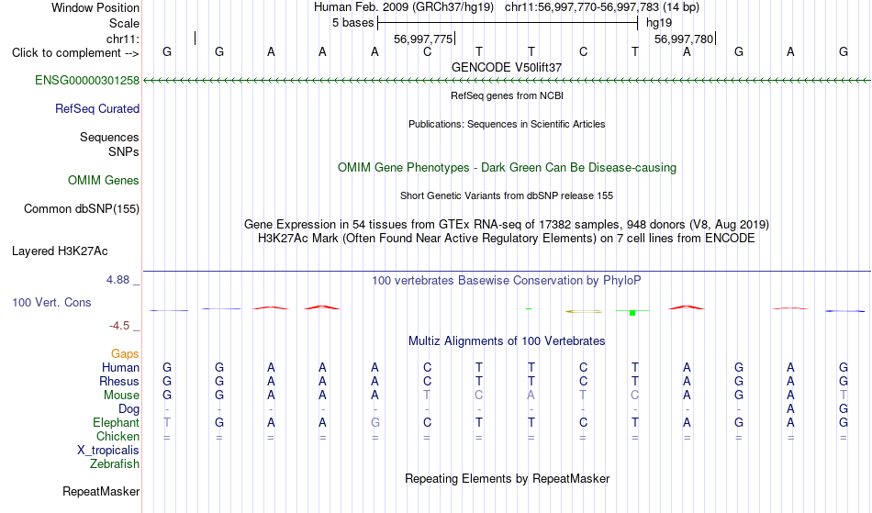The height and width of the screenshot is (513, 872).
Task: Click the 'Scale' ruler label
Action: click(x=124, y=23)
